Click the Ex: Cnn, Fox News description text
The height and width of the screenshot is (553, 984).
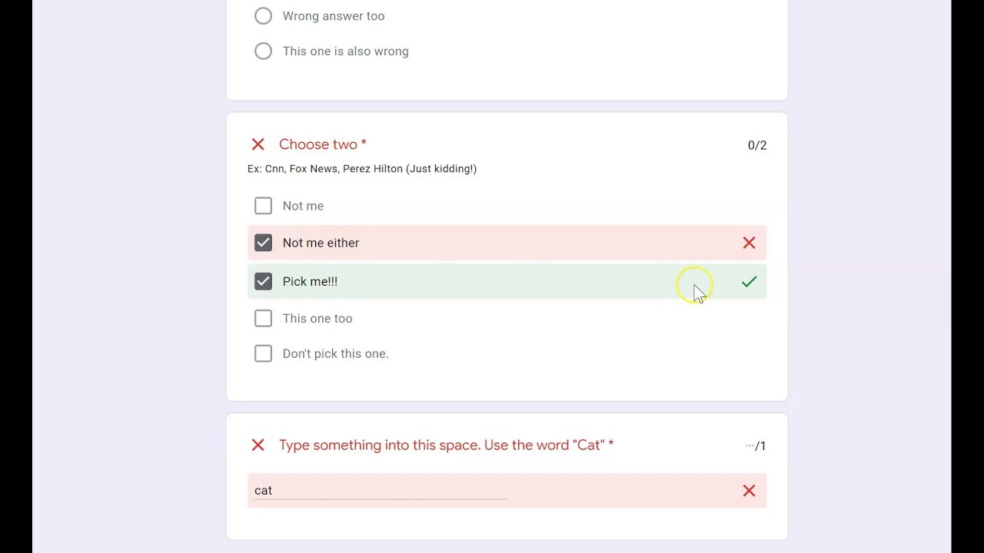[x=361, y=169]
